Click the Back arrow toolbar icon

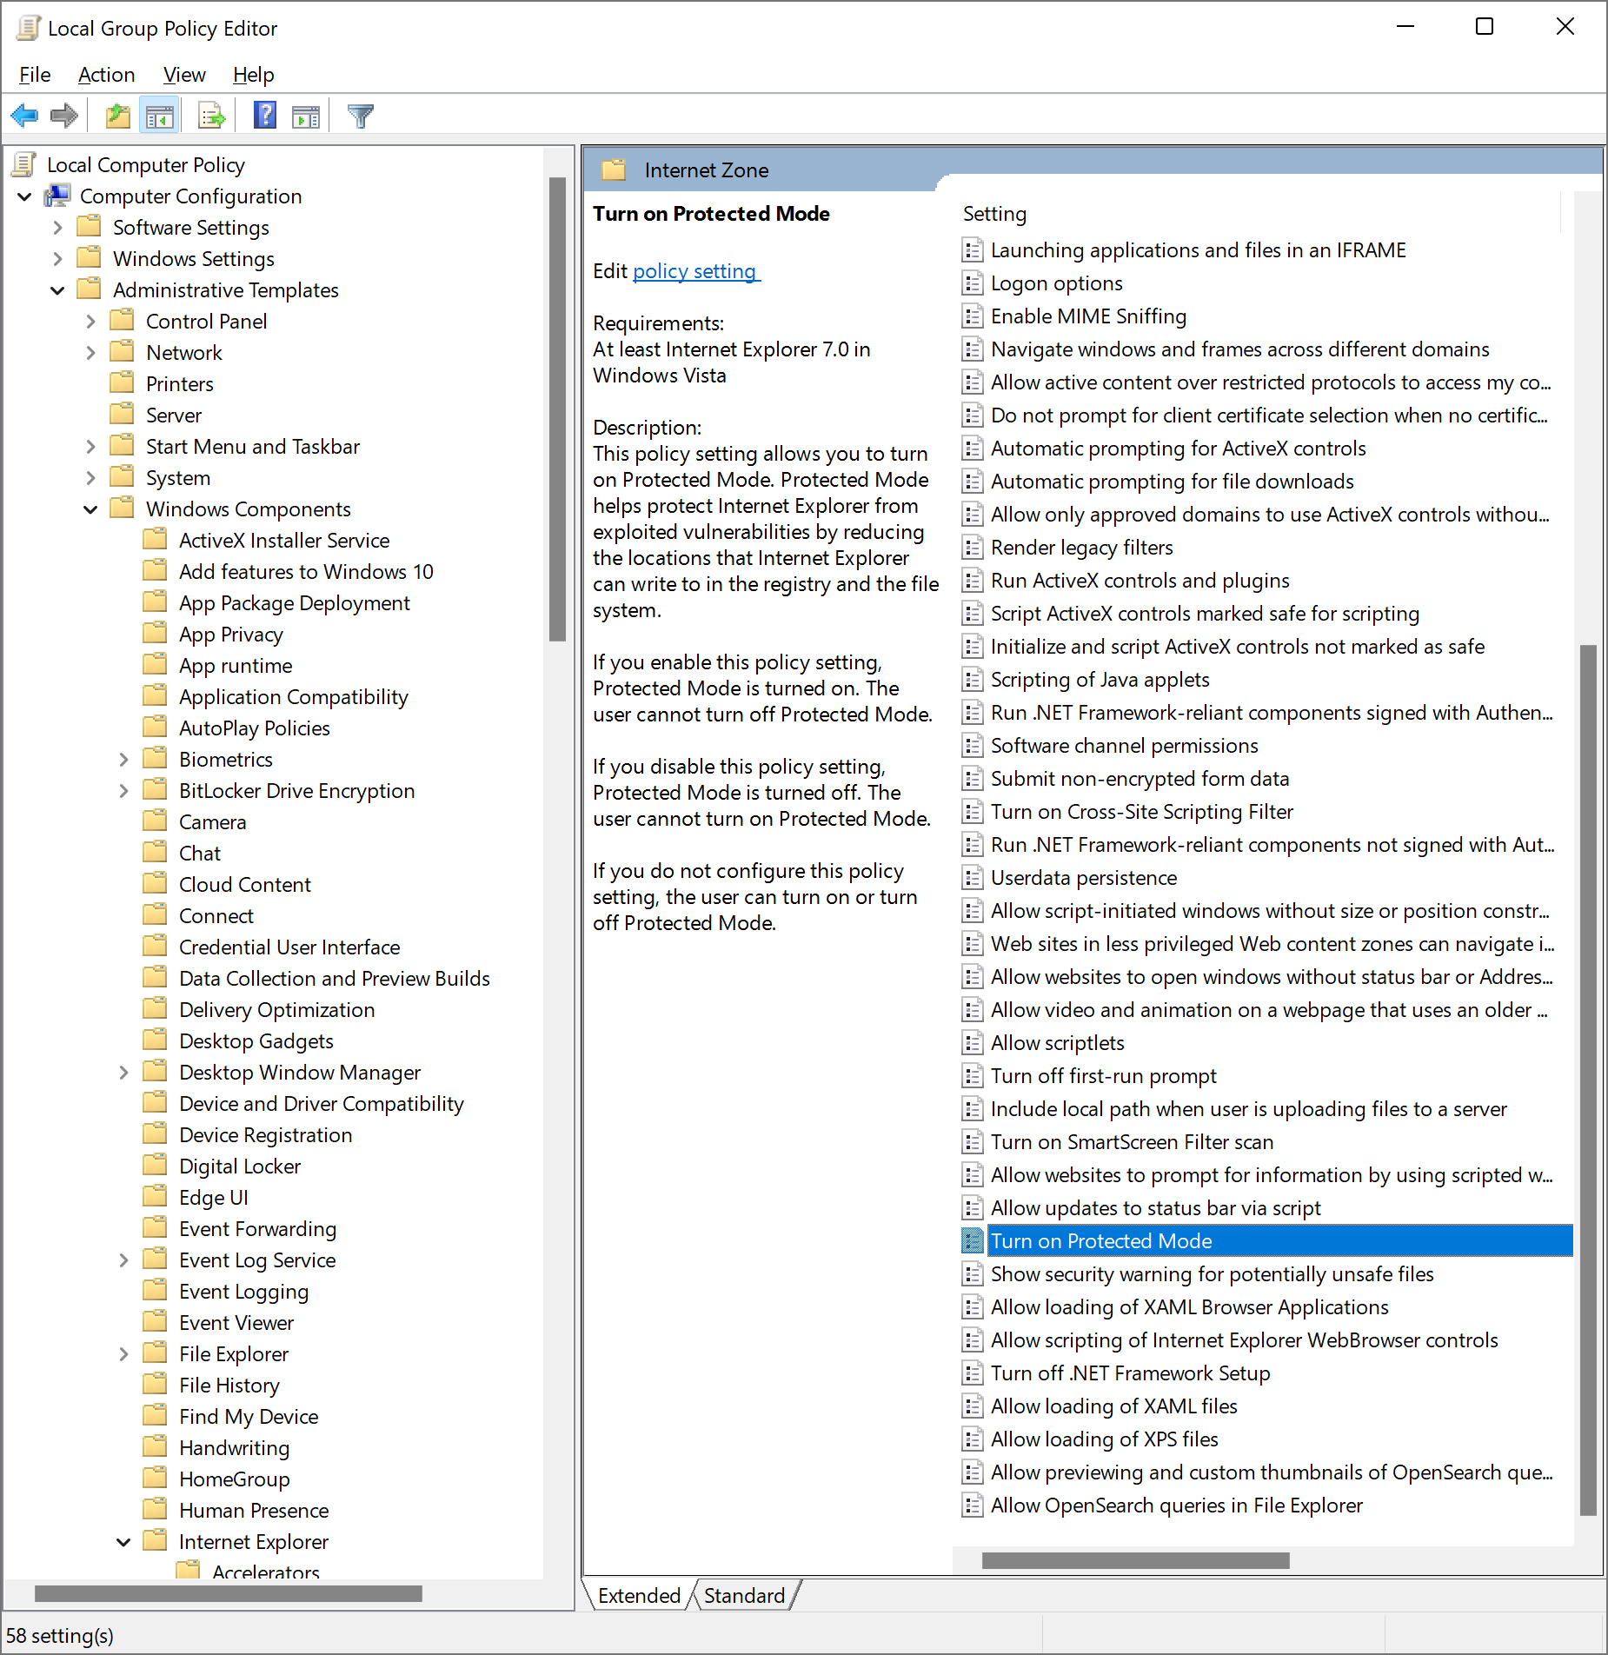[x=24, y=116]
